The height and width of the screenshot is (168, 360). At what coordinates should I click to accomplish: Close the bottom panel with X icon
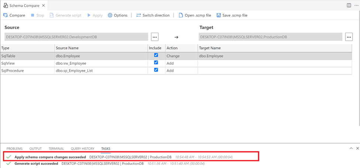click(357, 148)
